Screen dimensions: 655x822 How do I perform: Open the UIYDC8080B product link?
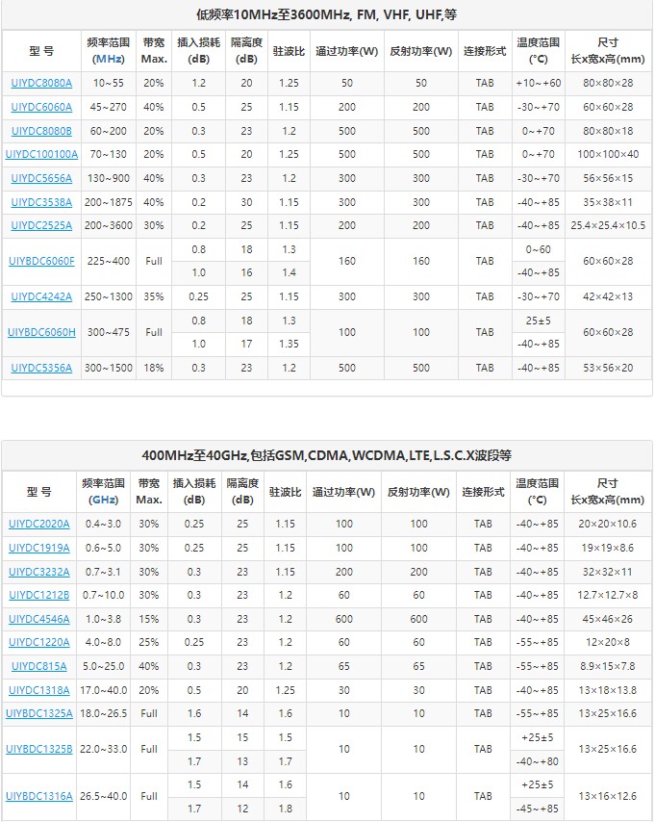[41, 131]
